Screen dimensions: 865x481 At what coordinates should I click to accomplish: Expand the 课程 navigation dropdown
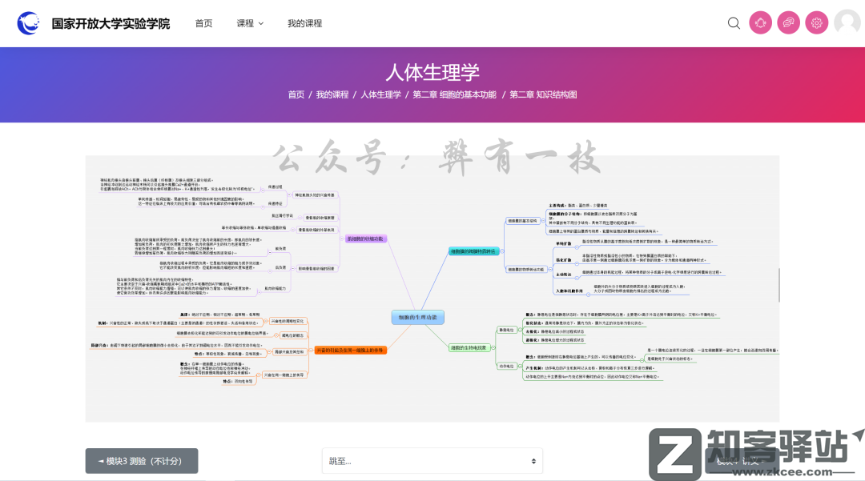pyautogui.click(x=248, y=23)
